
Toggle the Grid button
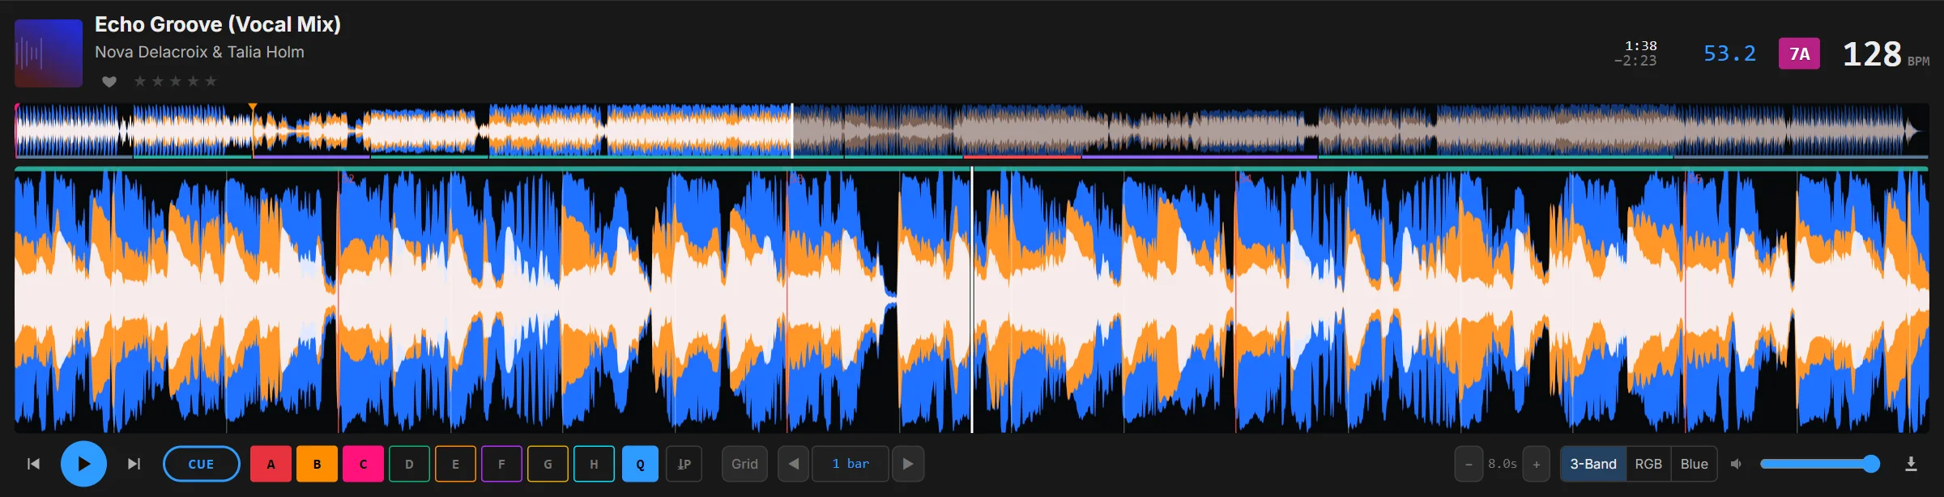(x=744, y=464)
